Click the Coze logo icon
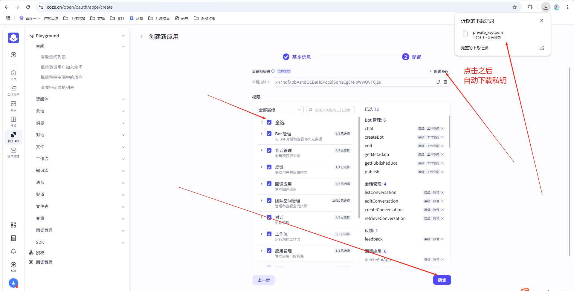 coord(13,38)
